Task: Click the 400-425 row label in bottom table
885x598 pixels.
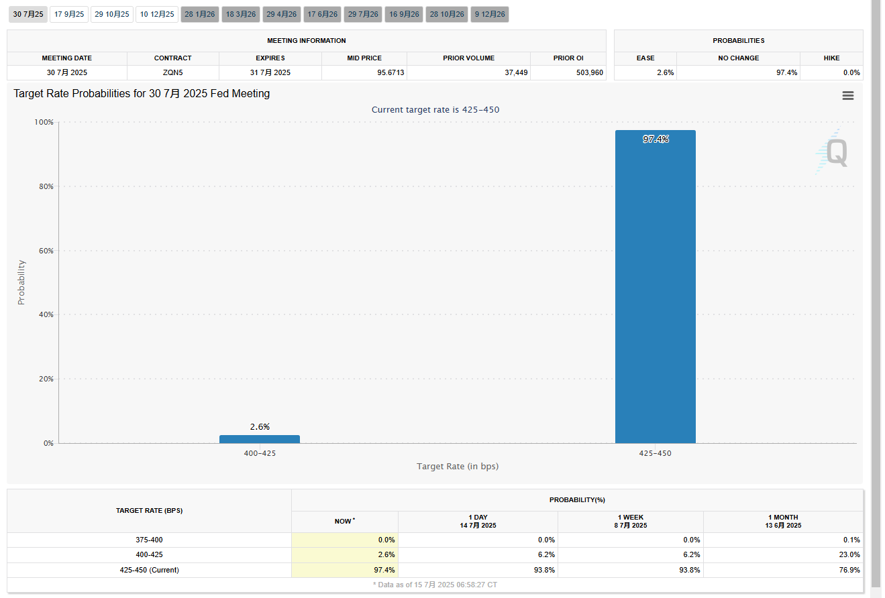Action: 149,555
